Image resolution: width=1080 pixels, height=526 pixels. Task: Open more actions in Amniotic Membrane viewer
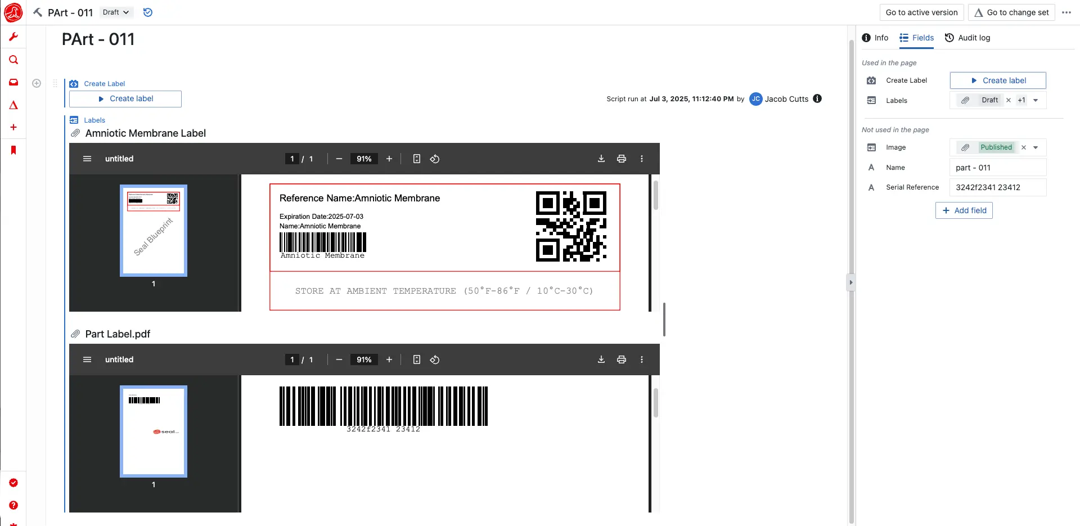[642, 159]
